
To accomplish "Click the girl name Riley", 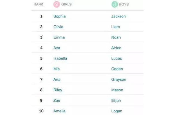I will pos(58,90).
